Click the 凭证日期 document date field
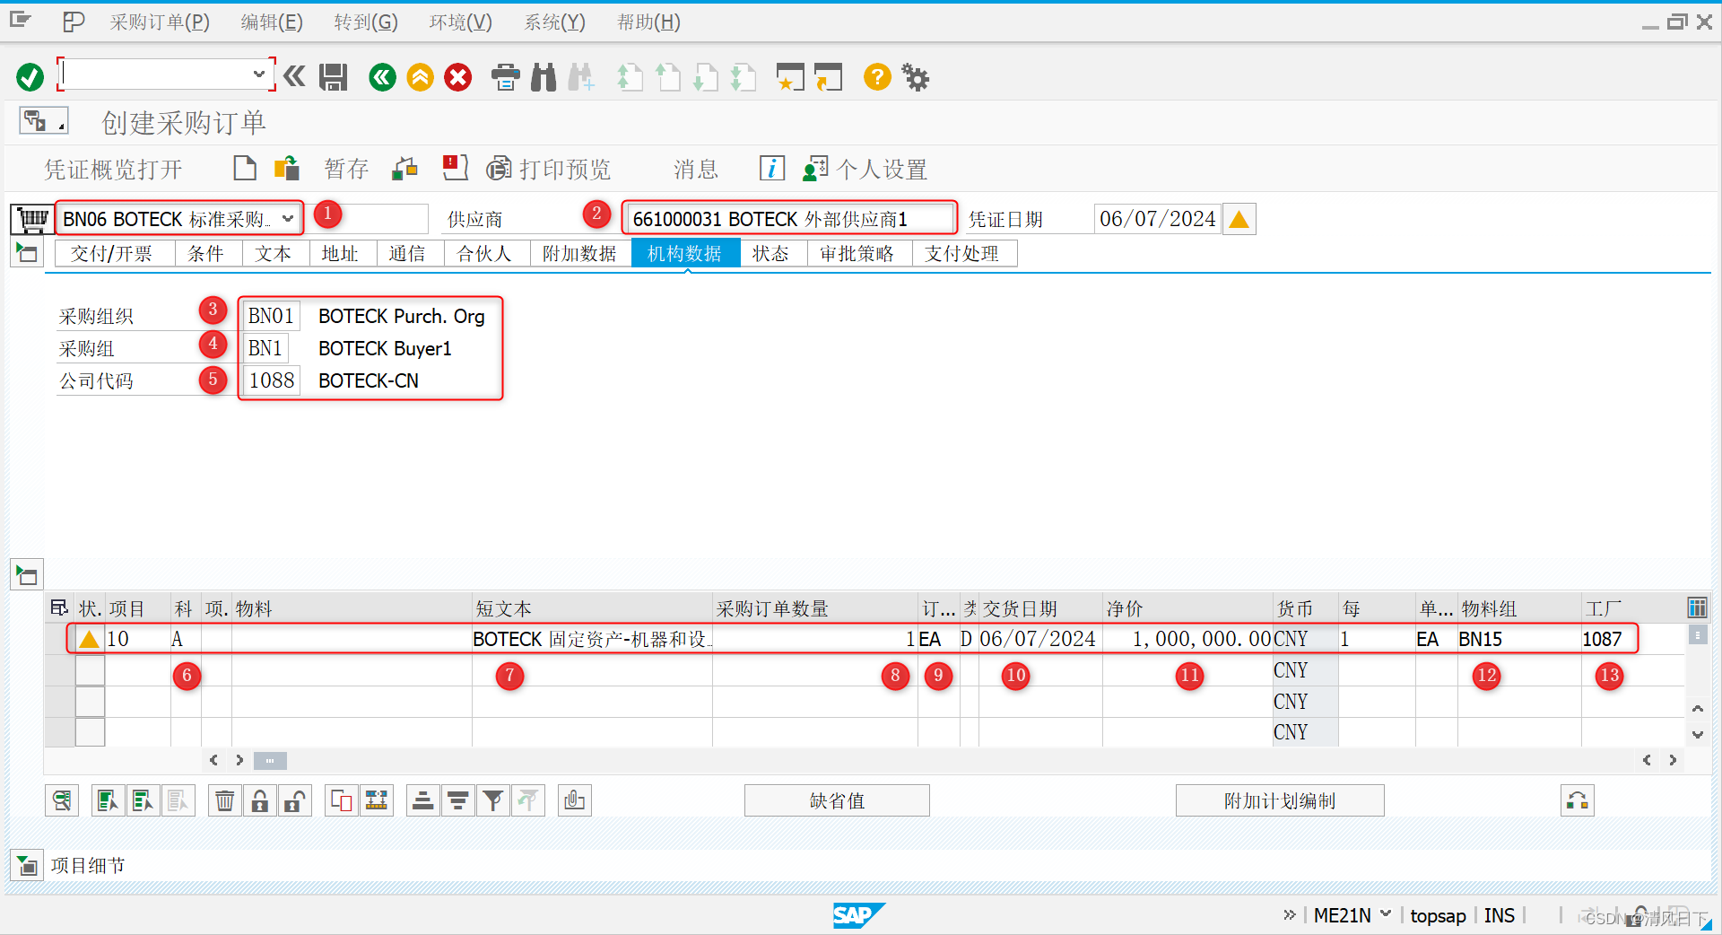1722x935 pixels. click(x=1157, y=219)
